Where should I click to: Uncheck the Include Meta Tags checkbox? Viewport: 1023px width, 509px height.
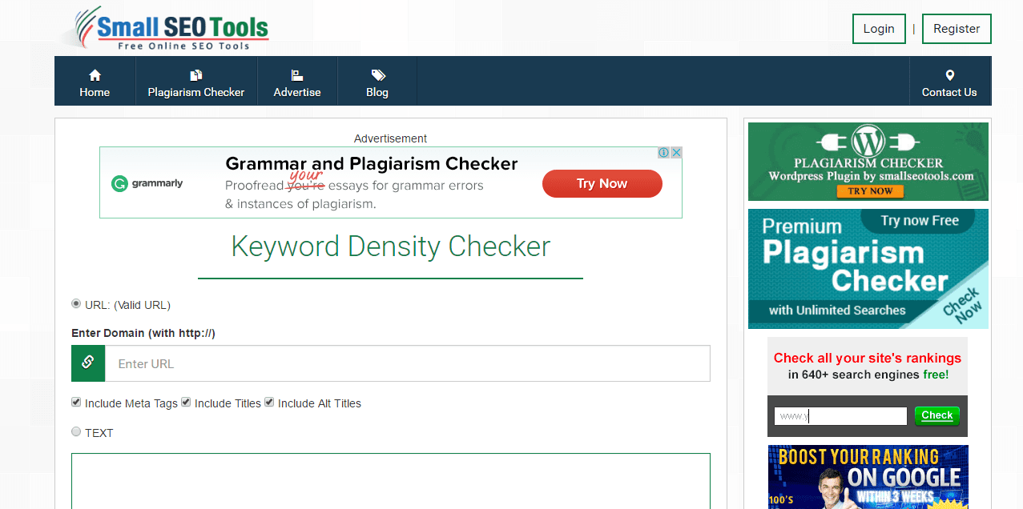point(76,403)
